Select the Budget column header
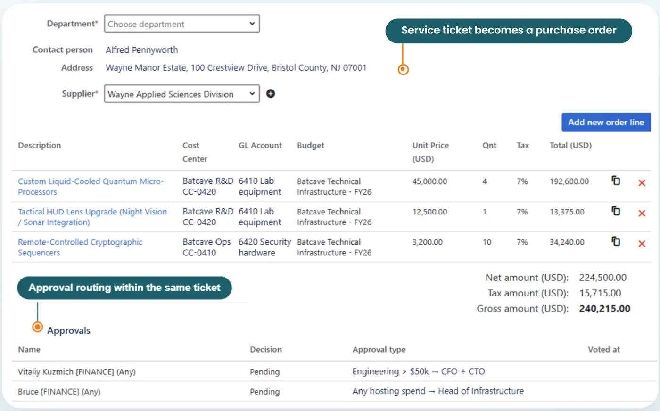Viewport: 660px width, 411px height. [x=311, y=146]
